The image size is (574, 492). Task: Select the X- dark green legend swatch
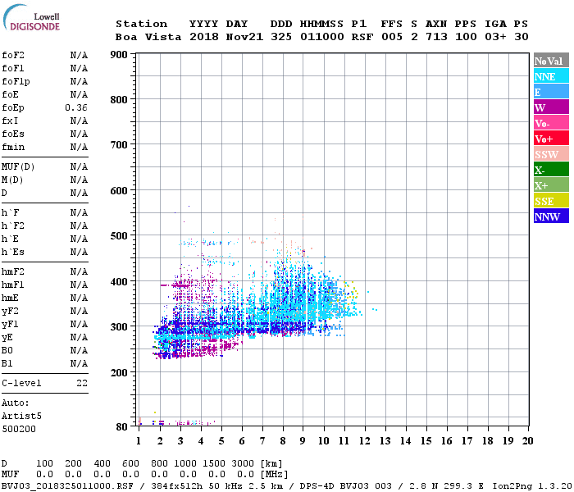coord(551,170)
